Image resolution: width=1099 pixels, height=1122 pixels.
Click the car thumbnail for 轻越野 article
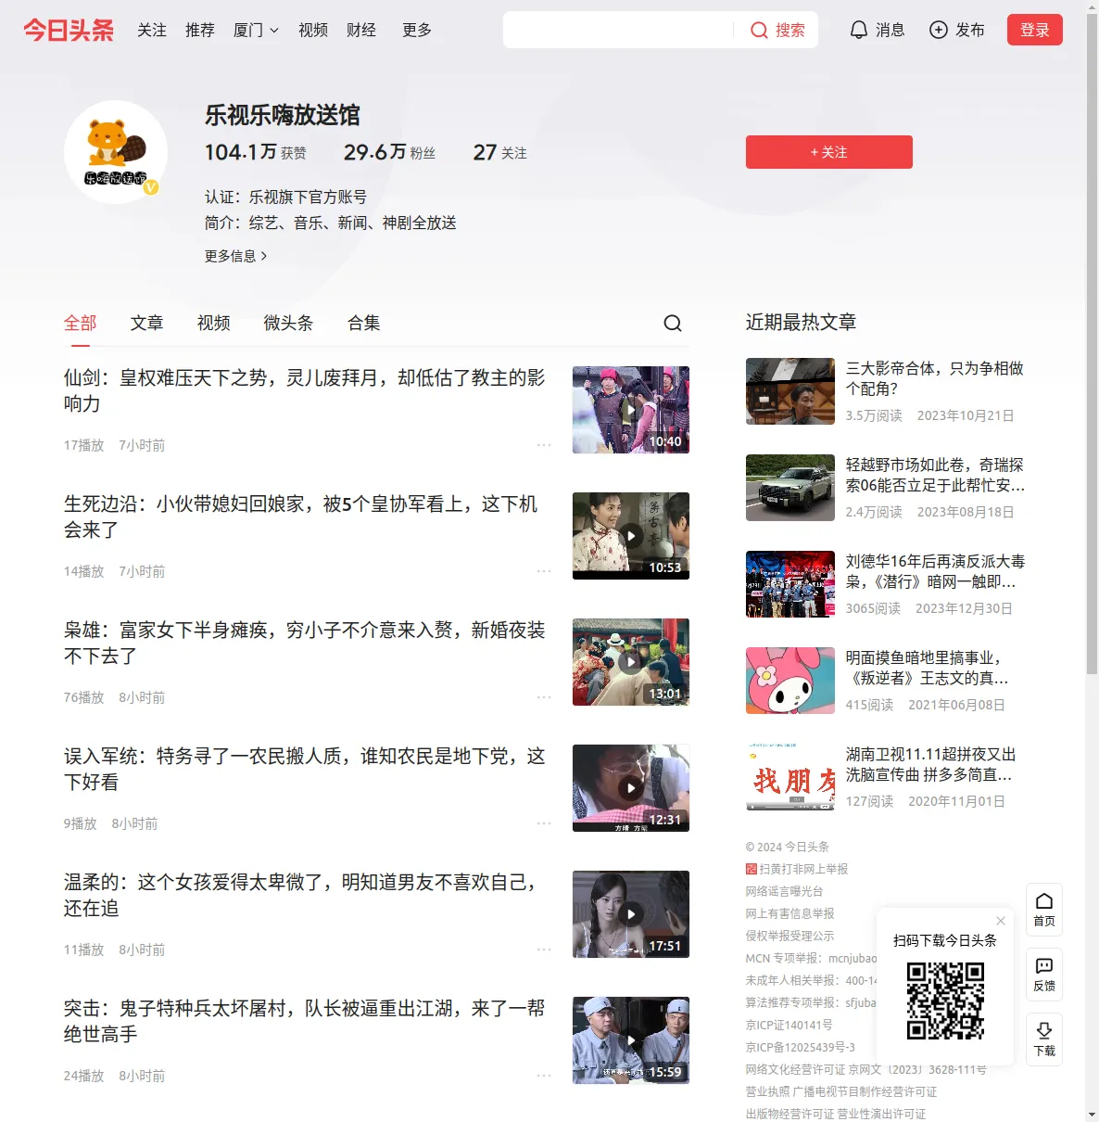790,488
